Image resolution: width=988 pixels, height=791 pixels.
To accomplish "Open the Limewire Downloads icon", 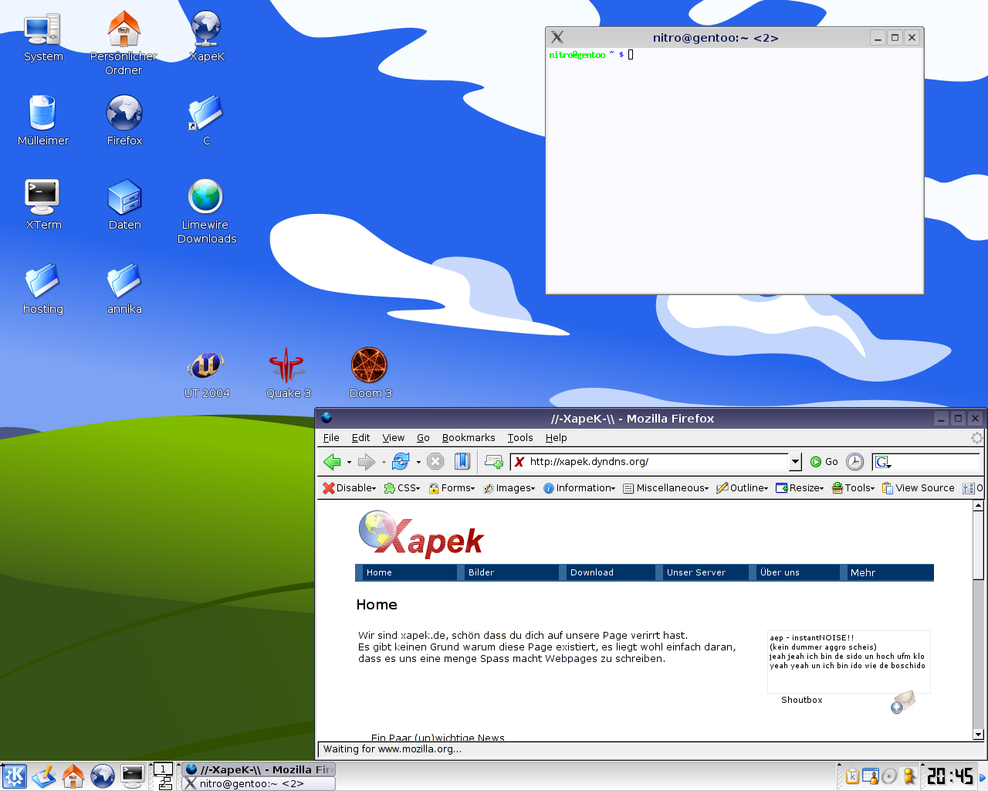I will tap(206, 212).
